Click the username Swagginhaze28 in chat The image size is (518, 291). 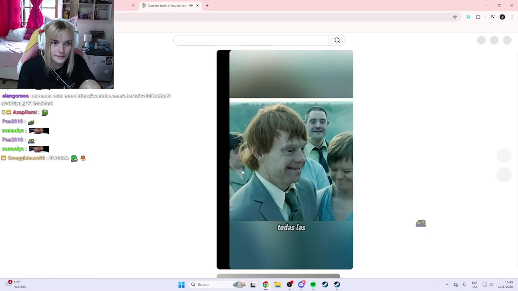pyautogui.click(x=26, y=158)
